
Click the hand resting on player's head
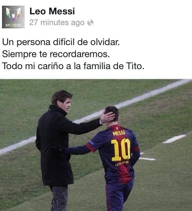point(107,117)
